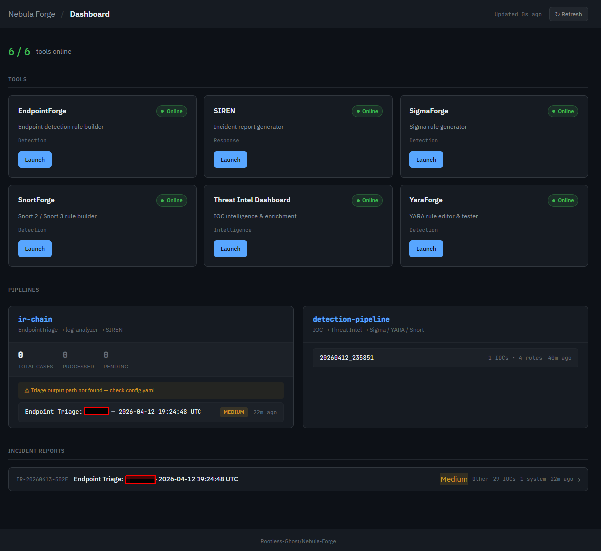Click the Dashboard breadcrumb title
Viewport: 601px width, 551px height.
click(x=90, y=14)
